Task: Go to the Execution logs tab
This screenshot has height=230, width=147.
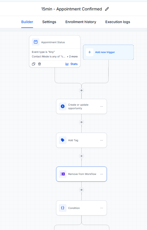Action: [x=118, y=22]
